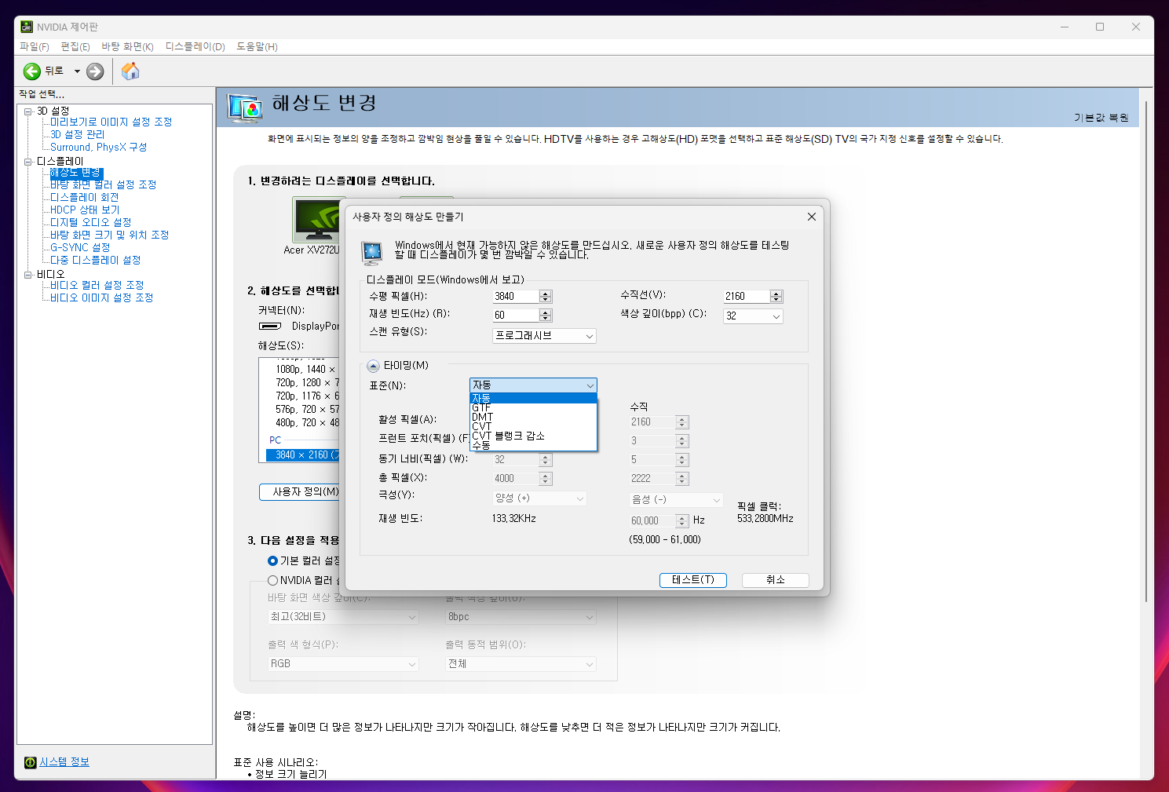Open 디스플레이 회전 page
This screenshot has height=792, width=1169.
coord(84,198)
